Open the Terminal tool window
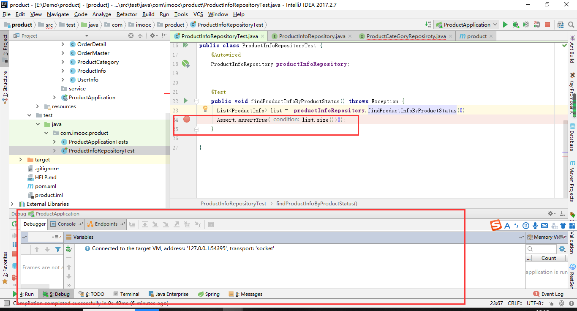Viewport: 577px width, 311px height. (x=126, y=294)
